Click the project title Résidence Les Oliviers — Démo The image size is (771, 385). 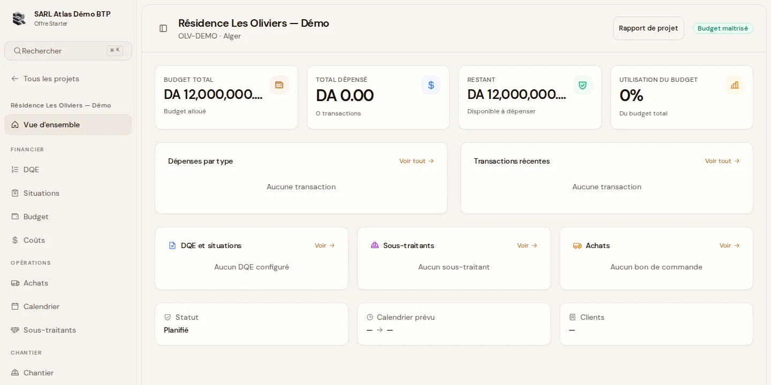click(x=254, y=23)
